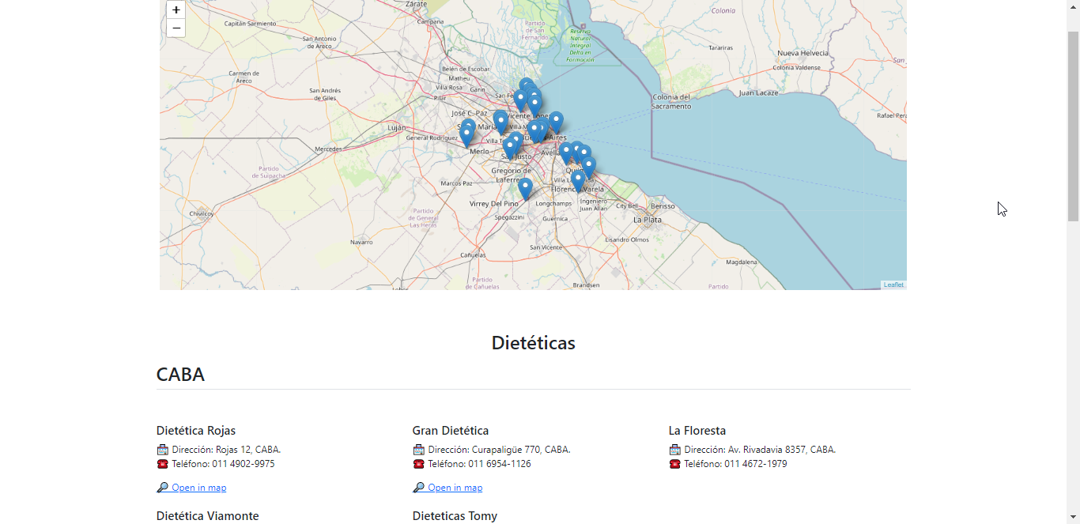Screen dimensions: 1080x524
Task: Click the Dieteticas Tomy store name
Action: pyautogui.click(x=455, y=516)
